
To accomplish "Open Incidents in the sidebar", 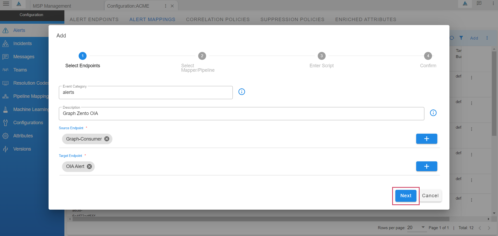I will (22, 44).
